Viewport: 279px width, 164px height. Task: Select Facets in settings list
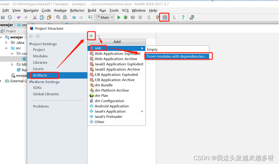(38, 69)
